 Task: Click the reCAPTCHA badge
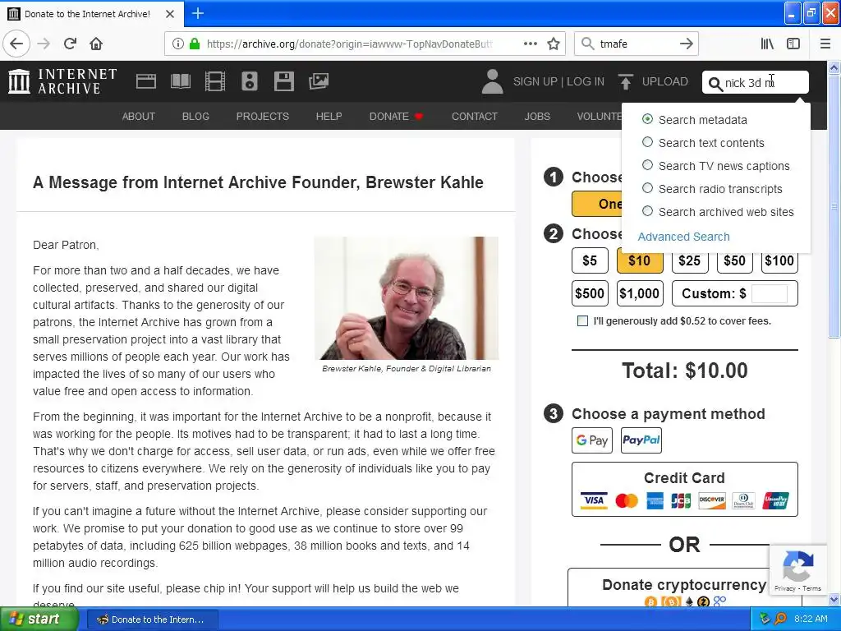[x=797, y=570]
